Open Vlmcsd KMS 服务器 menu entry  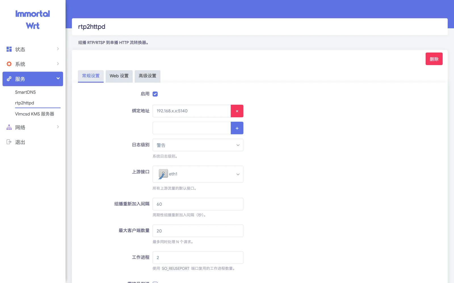pos(35,114)
